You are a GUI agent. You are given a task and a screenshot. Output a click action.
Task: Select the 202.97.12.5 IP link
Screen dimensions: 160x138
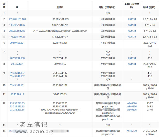pyautogui.click(x=17, y=64)
